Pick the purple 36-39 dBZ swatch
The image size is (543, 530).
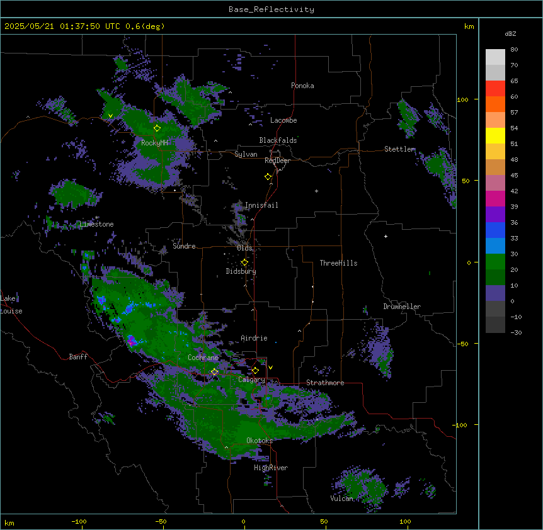pyautogui.click(x=495, y=215)
